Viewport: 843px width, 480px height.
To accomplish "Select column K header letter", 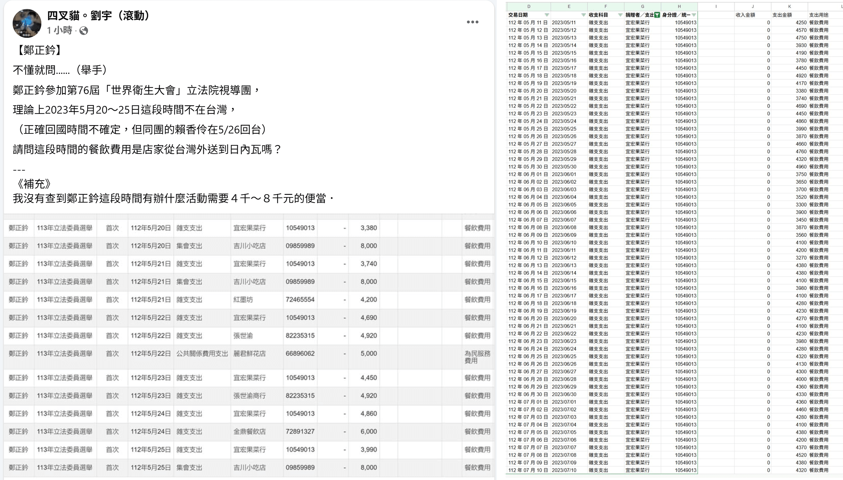I will [x=789, y=6].
